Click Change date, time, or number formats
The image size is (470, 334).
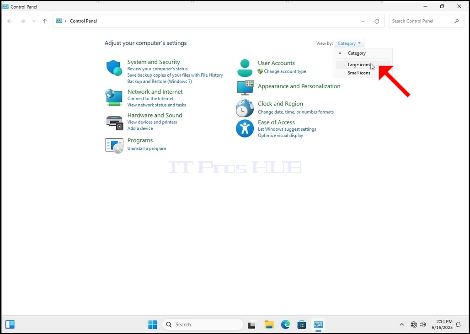[295, 112]
